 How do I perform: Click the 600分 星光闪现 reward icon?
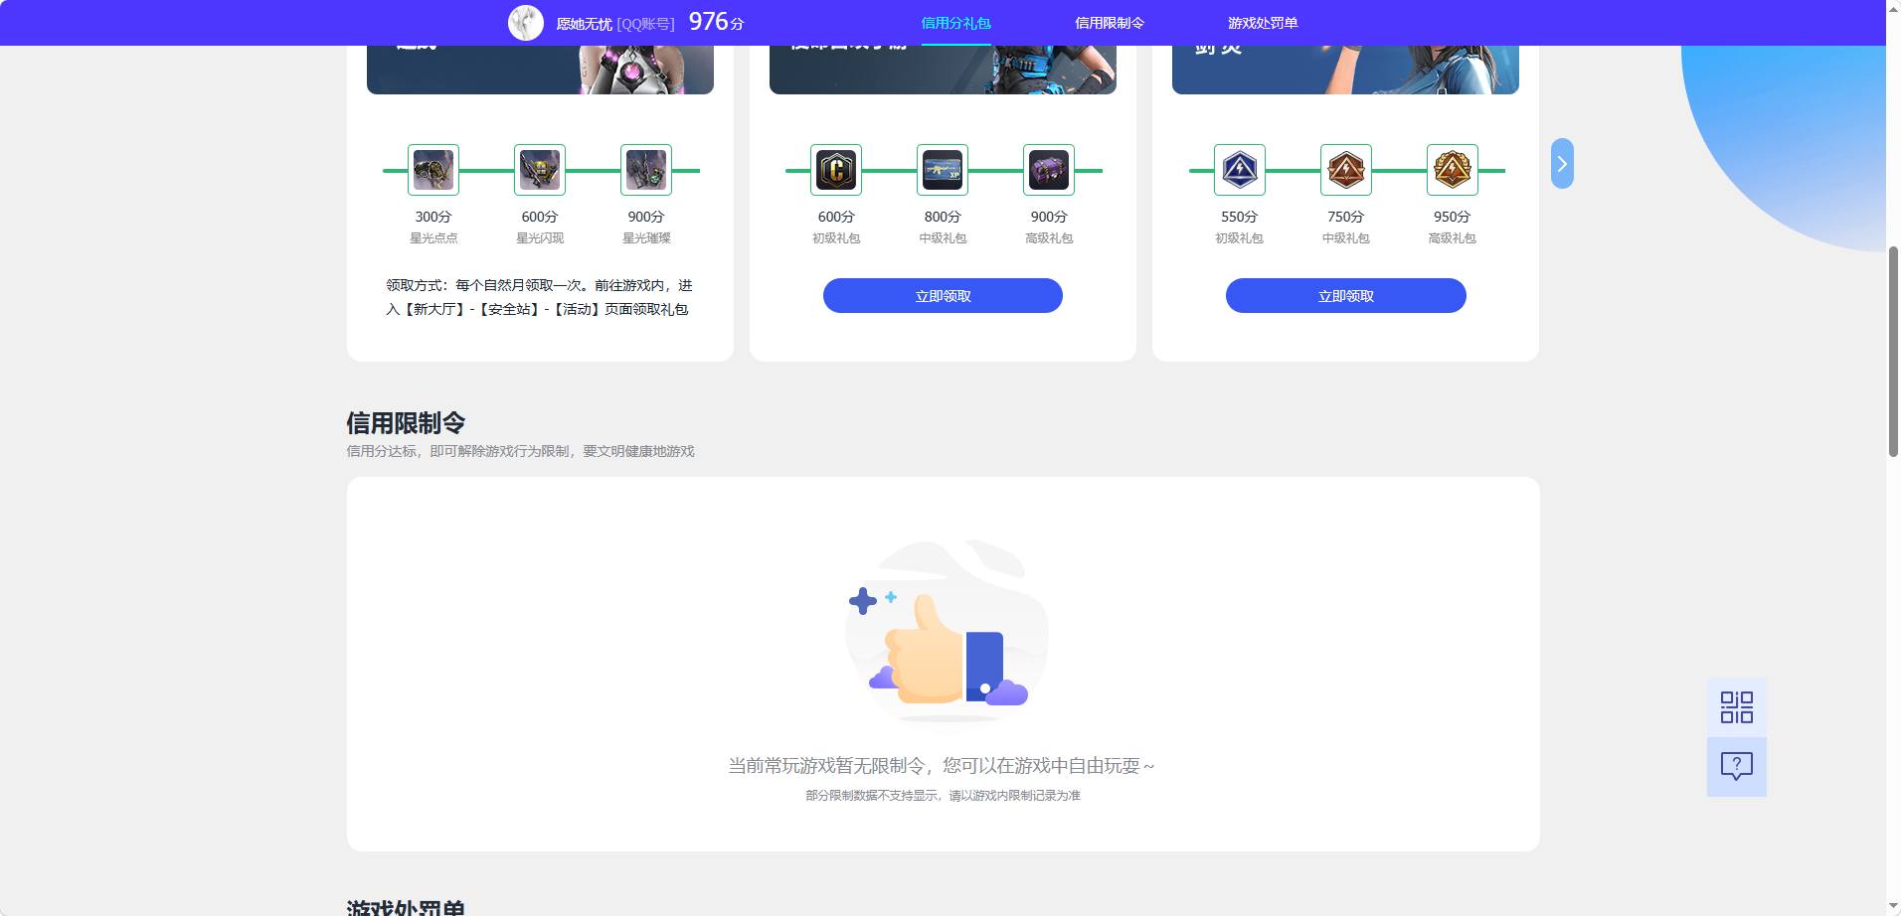[540, 170]
